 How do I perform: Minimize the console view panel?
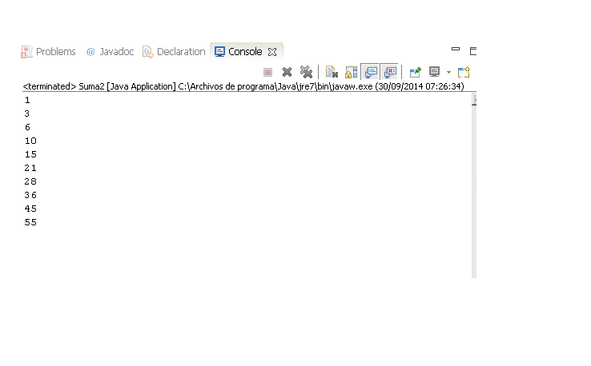click(x=456, y=49)
